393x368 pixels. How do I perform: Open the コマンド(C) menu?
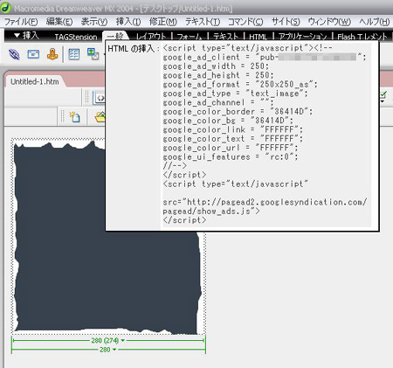point(245,22)
